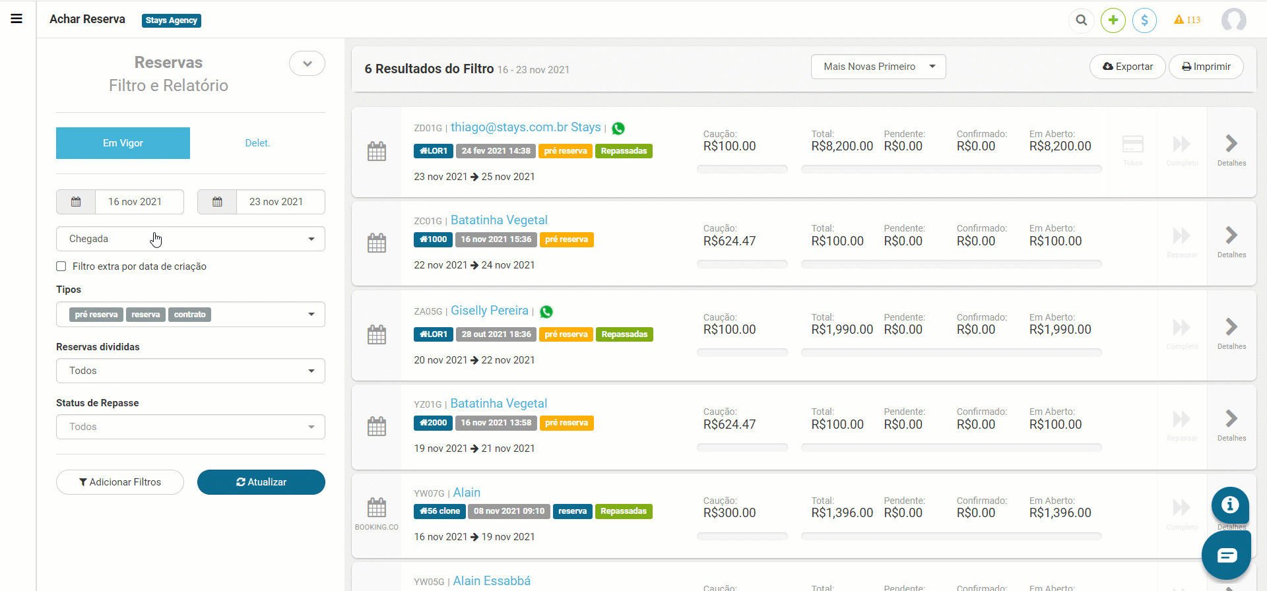Open Batatinha Vegetal reservation ZC01G link
This screenshot has width=1267, height=591.
point(499,220)
